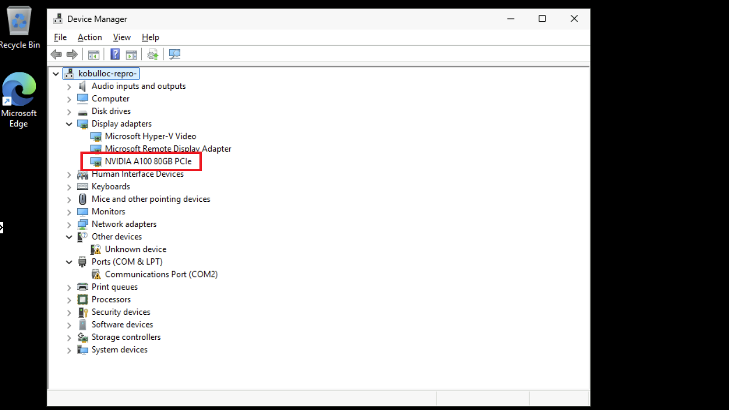Viewport: 729px width, 410px height.
Task: Toggle the Show/Hide Console Tree toolbar icon
Action: click(94, 54)
